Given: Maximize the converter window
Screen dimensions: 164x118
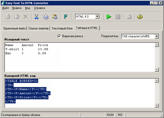Looking at the screenshot, I should point(156,3).
